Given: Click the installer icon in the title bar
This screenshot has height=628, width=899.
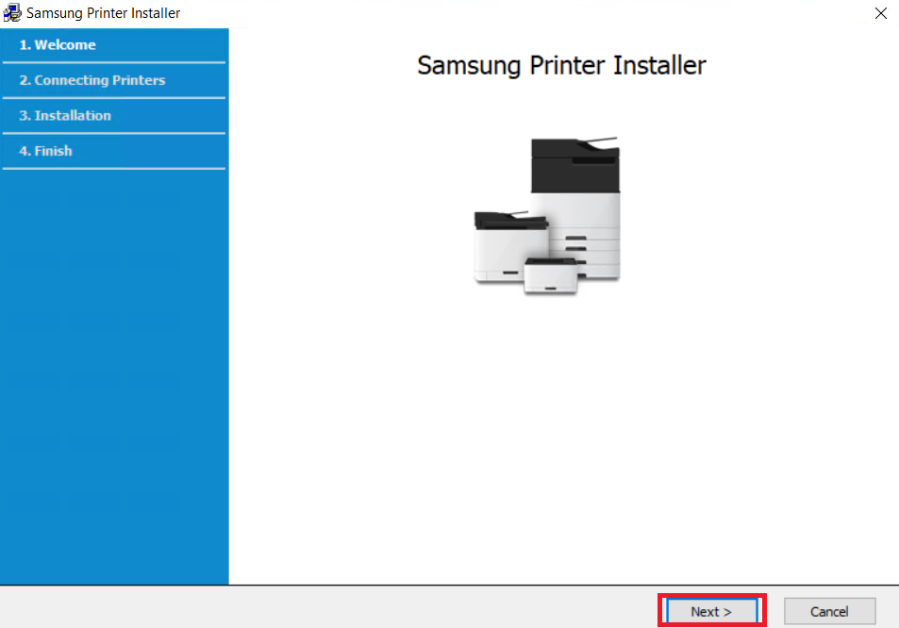Looking at the screenshot, I should [x=12, y=13].
